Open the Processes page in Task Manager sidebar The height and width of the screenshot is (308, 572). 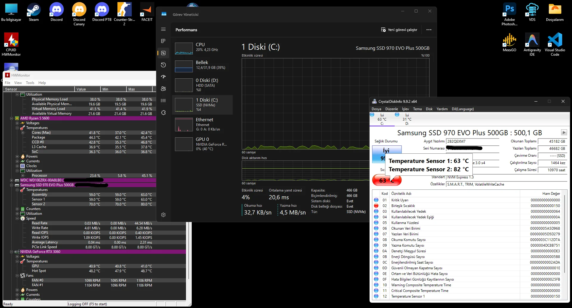coord(163,41)
